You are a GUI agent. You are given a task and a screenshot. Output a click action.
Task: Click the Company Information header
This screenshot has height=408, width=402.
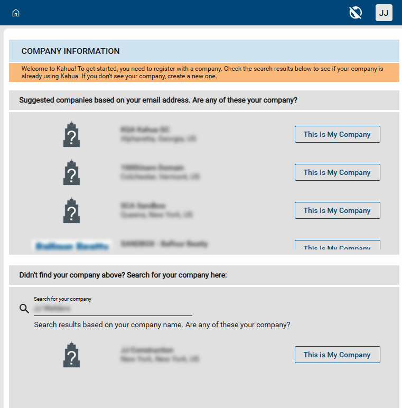coord(71,51)
